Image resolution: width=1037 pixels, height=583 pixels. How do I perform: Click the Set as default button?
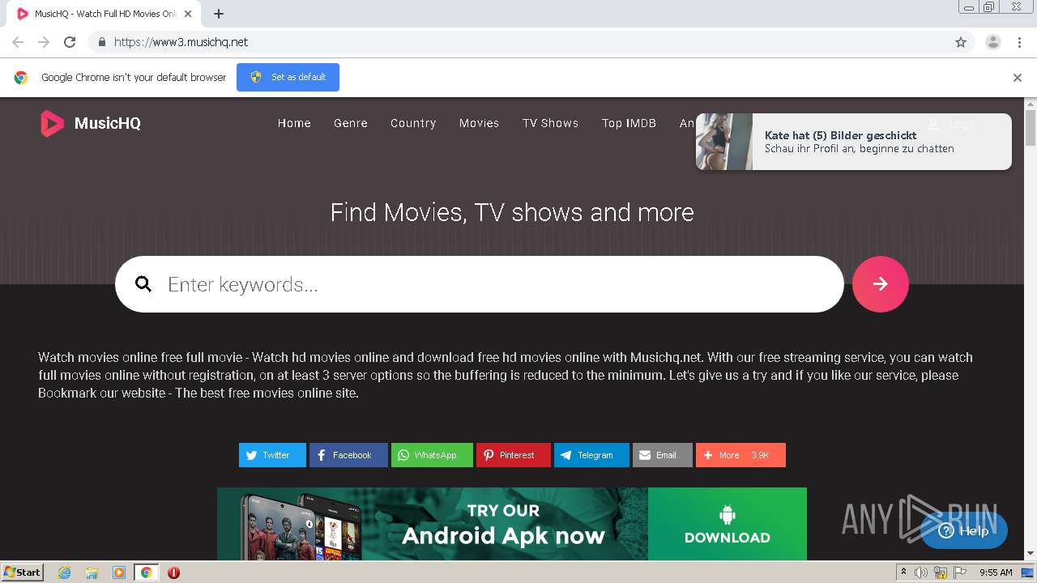click(x=288, y=77)
